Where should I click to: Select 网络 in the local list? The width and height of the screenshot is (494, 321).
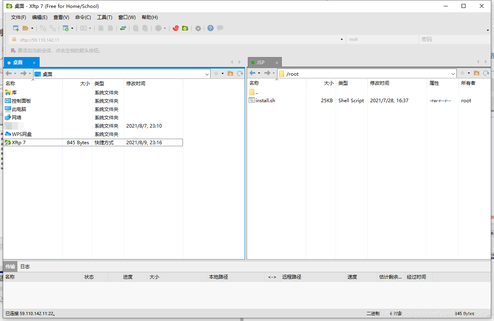coord(13,117)
